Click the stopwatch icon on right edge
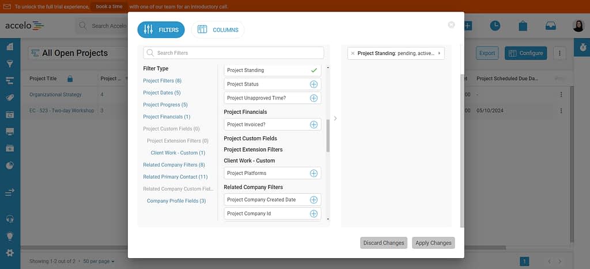The width and height of the screenshot is (590, 269). pos(583,48)
